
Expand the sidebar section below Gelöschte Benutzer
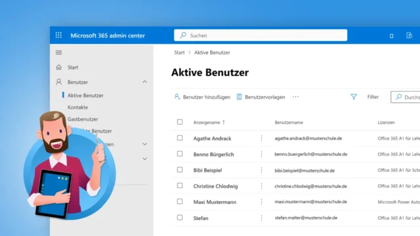point(144,144)
